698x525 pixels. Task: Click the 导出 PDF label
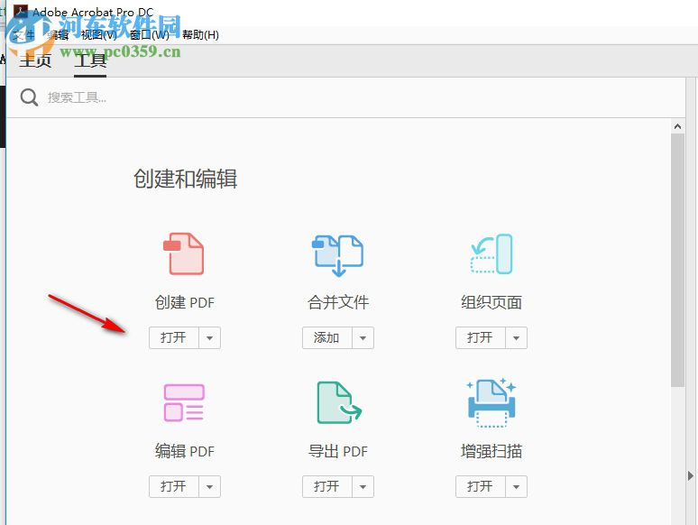point(338,451)
